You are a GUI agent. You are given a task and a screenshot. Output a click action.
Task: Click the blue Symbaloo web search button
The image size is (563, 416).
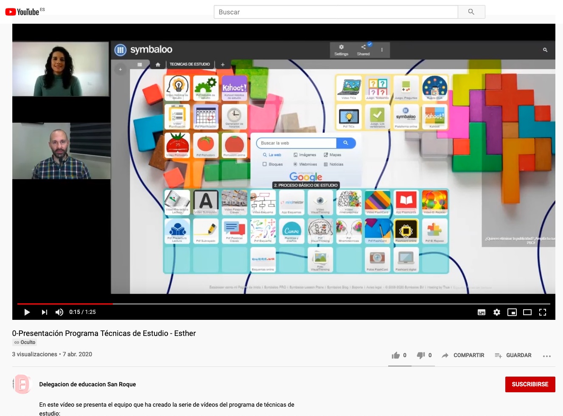pos(346,143)
